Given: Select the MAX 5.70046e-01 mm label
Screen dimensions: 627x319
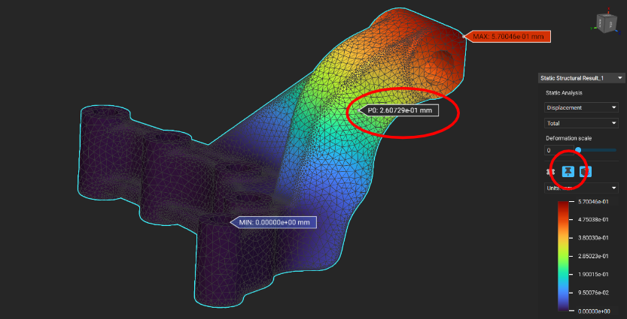Looking at the screenshot, I should point(508,37).
